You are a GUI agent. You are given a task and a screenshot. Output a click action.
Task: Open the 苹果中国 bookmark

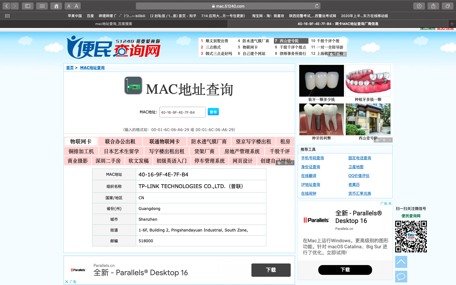[75, 16]
